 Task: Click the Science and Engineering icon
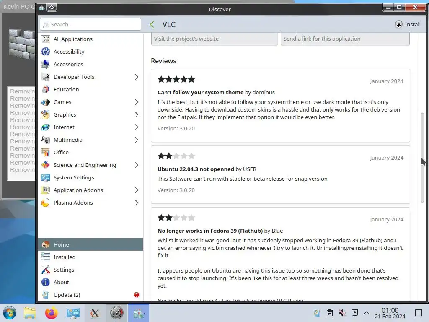[x=46, y=165]
